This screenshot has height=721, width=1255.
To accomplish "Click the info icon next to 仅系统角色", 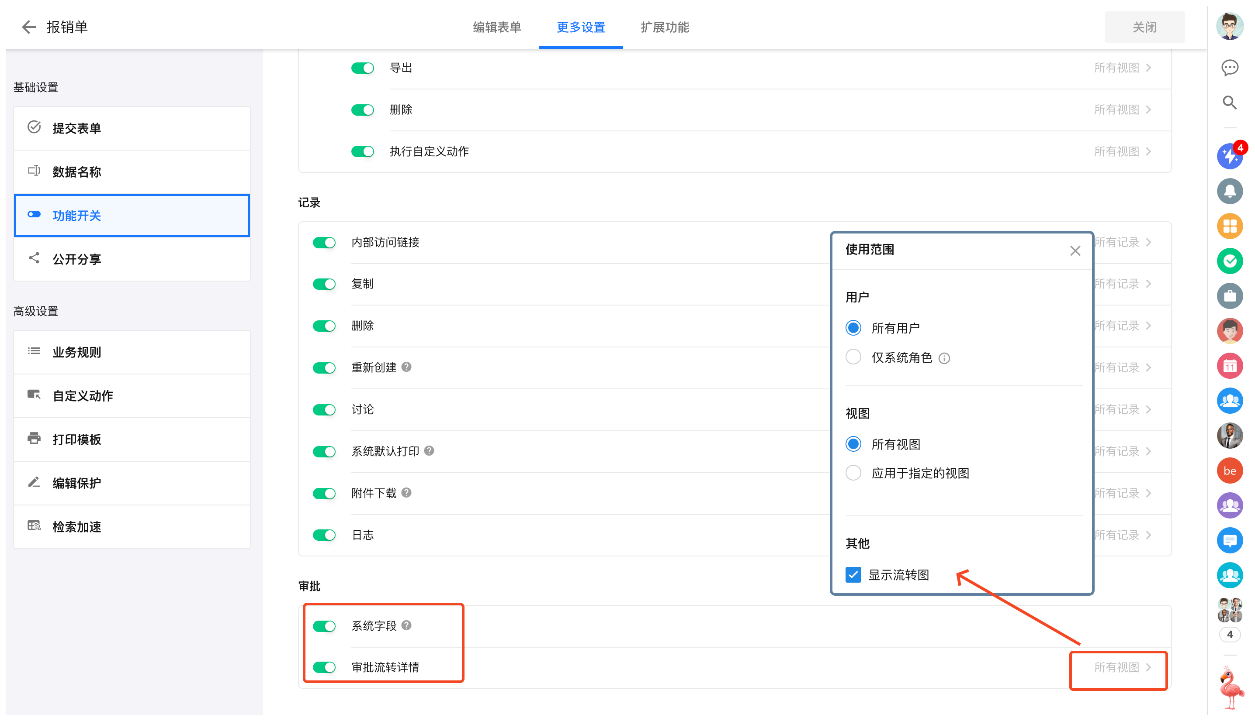I will (x=944, y=358).
